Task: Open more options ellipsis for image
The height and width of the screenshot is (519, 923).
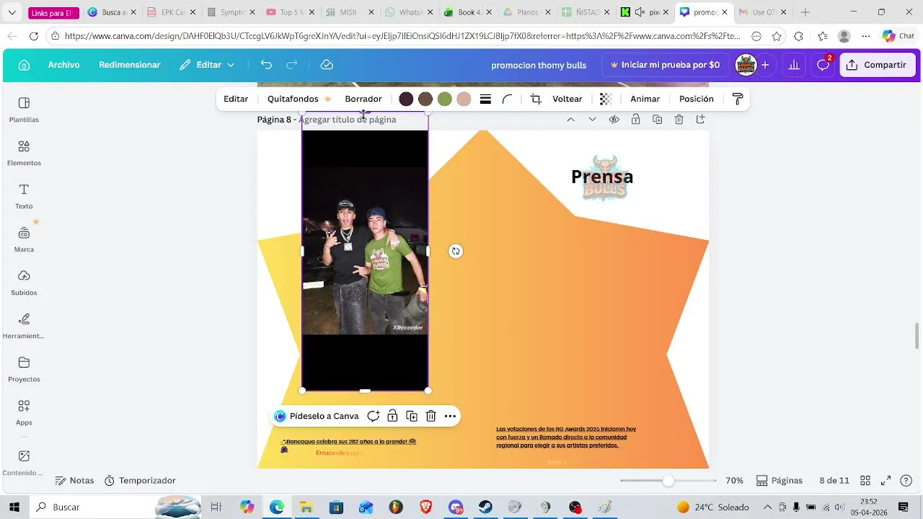Action: (x=450, y=416)
